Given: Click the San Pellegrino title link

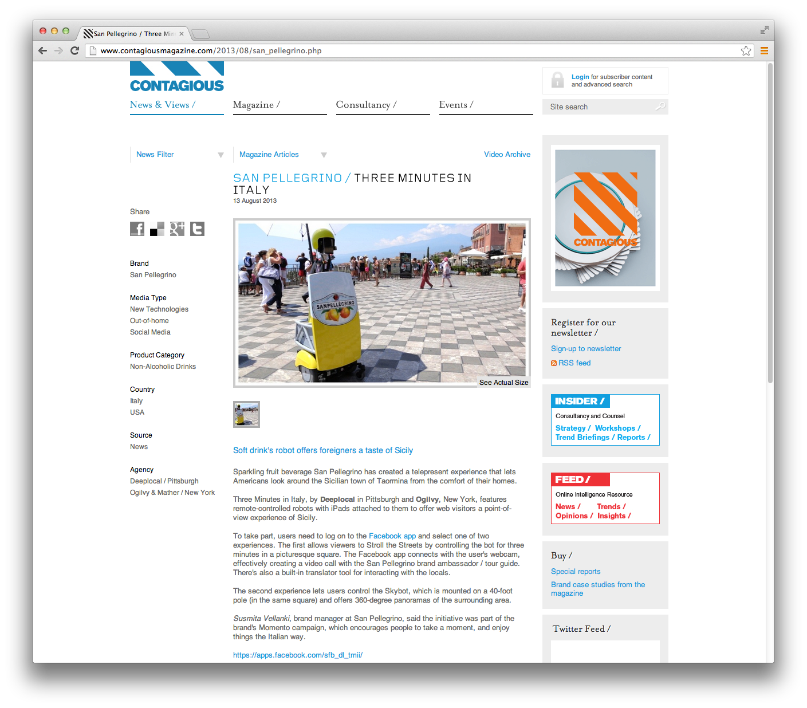Looking at the screenshot, I should tap(292, 178).
